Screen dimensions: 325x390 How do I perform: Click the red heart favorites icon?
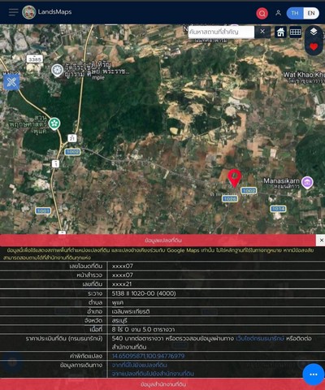tap(314, 47)
